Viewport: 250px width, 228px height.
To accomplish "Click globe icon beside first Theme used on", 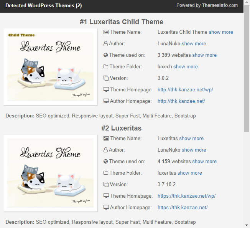I will (106, 55).
